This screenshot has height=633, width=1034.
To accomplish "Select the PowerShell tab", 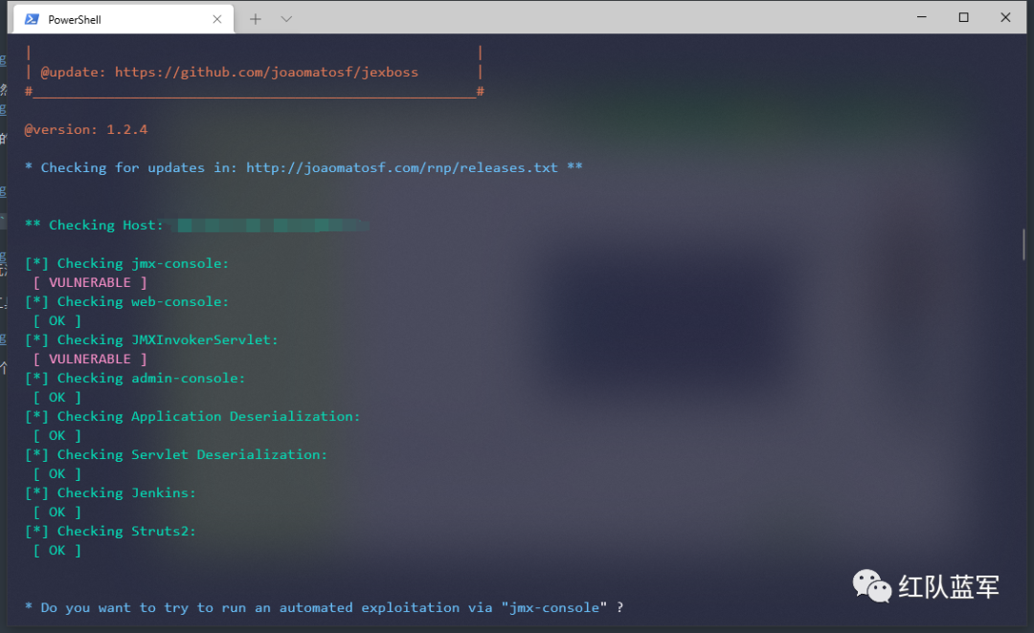I will click(123, 19).
